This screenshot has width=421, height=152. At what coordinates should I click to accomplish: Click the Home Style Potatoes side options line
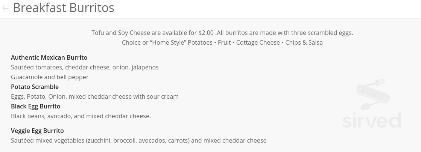tap(222, 42)
